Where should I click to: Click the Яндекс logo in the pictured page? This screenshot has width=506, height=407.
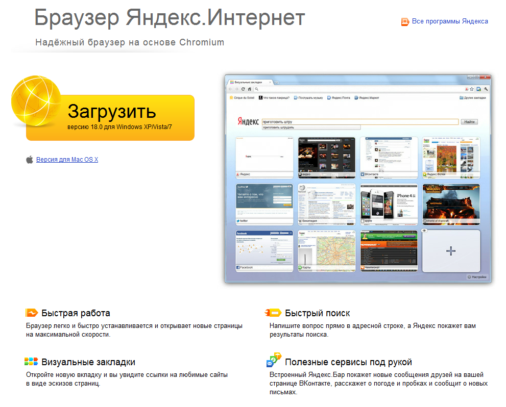(x=248, y=121)
